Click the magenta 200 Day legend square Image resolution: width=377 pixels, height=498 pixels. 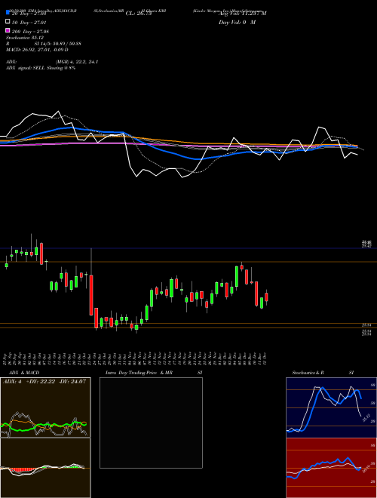(x=8, y=30)
